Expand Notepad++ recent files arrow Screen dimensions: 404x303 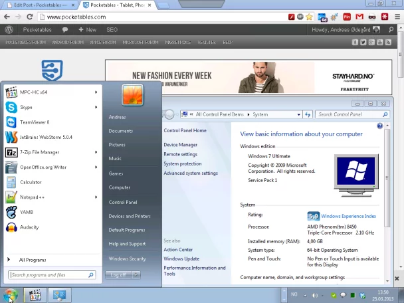coord(96,197)
